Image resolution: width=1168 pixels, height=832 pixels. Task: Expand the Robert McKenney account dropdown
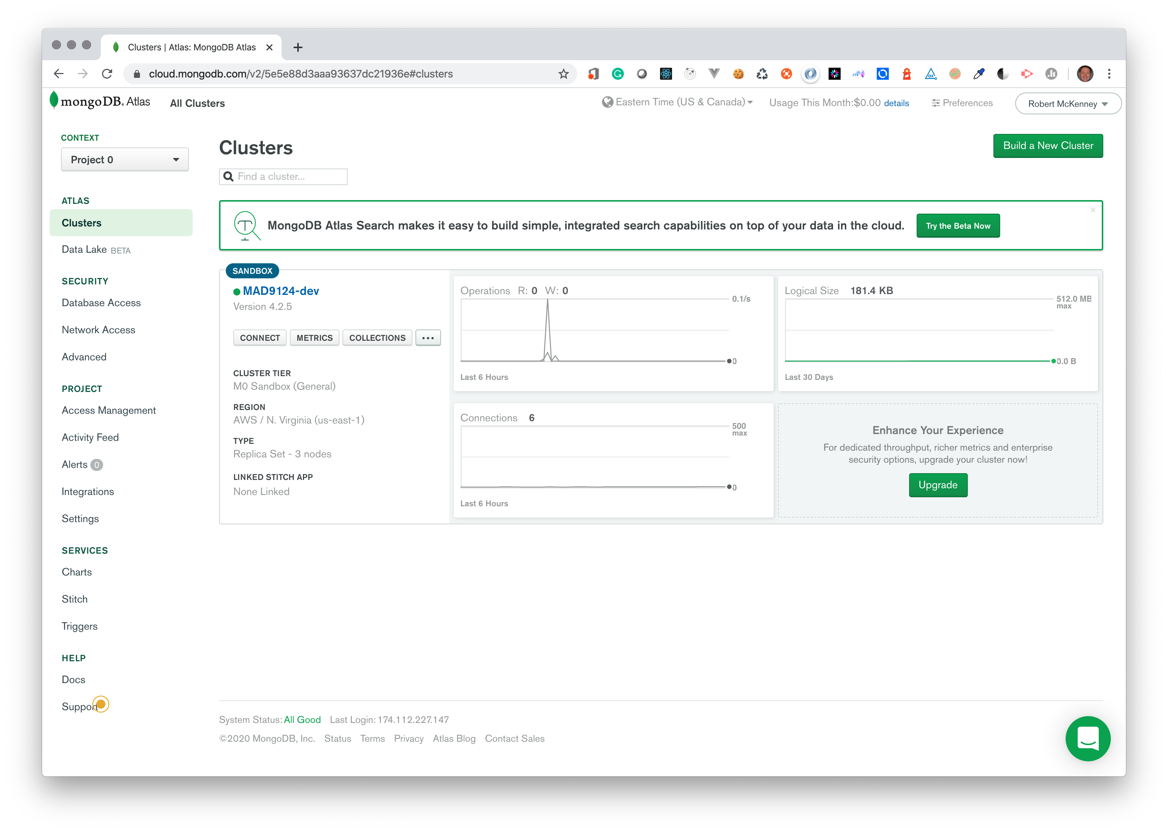[x=1069, y=103]
